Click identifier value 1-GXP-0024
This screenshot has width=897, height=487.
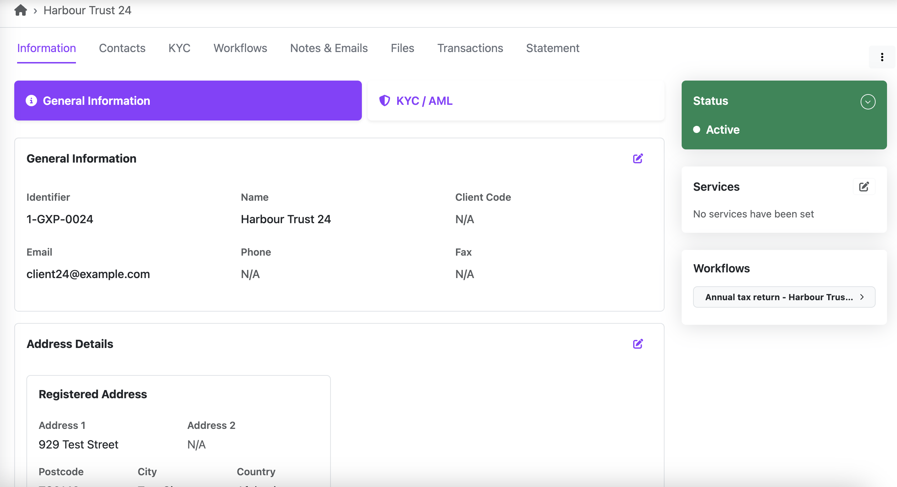pos(60,219)
